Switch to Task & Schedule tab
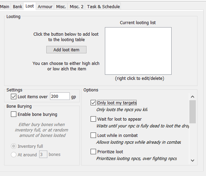This screenshot has width=206, height=176. 103,6
